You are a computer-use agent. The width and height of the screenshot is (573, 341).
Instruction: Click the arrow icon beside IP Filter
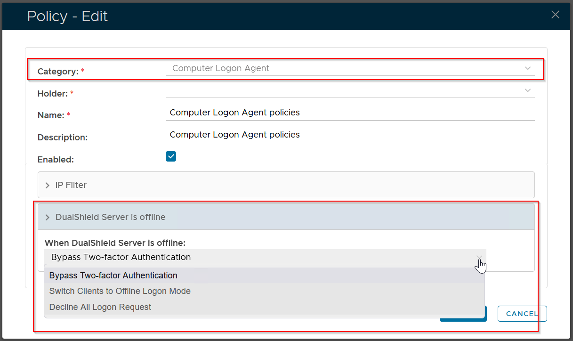pyautogui.click(x=48, y=186)
